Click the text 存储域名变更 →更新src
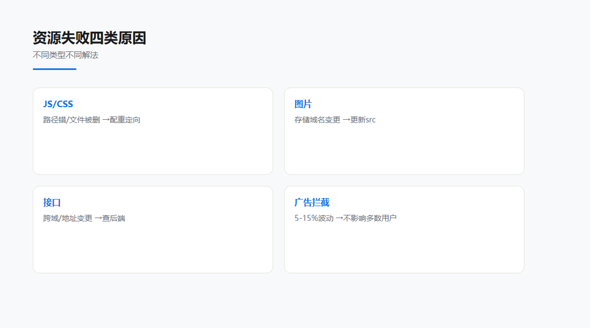Image resolution: width=590 pixels, height=328 pixels. (335, 120)
